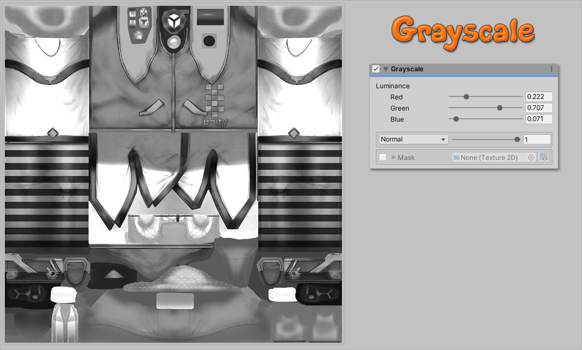Edit the Red value field 0.222

coord(539,97)
